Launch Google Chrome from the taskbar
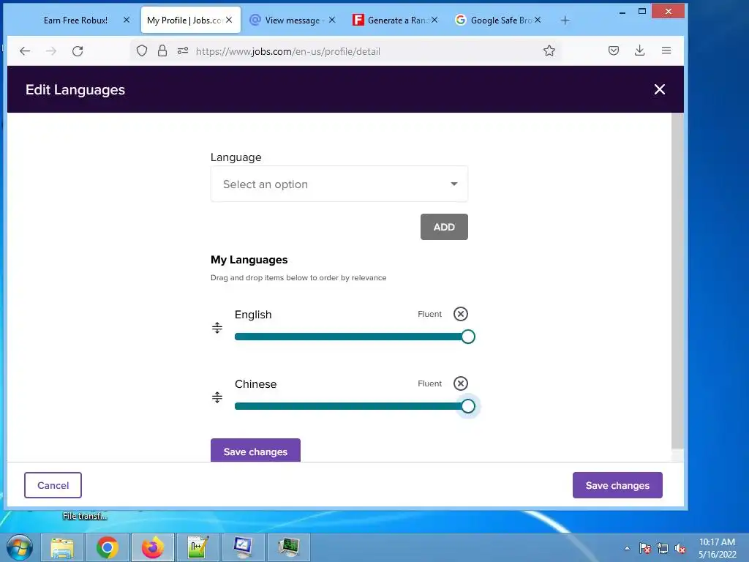Image resolution: width=749 pixels, height=562 pixels. pos(107,547)
